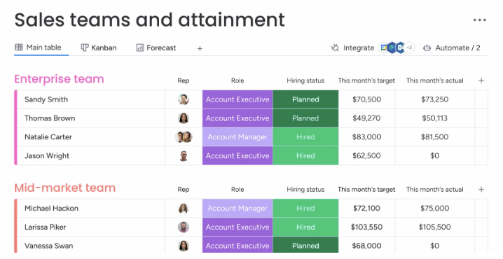Open the Thomas Brown item
Screen dimensions: 503x259
point(50,118)
